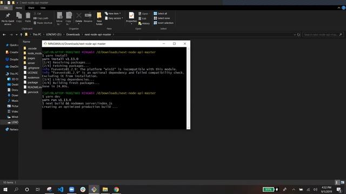Click Open in the ribbon Open group
The width and height of the screenshot is (346, 194).
click(143, 13)
